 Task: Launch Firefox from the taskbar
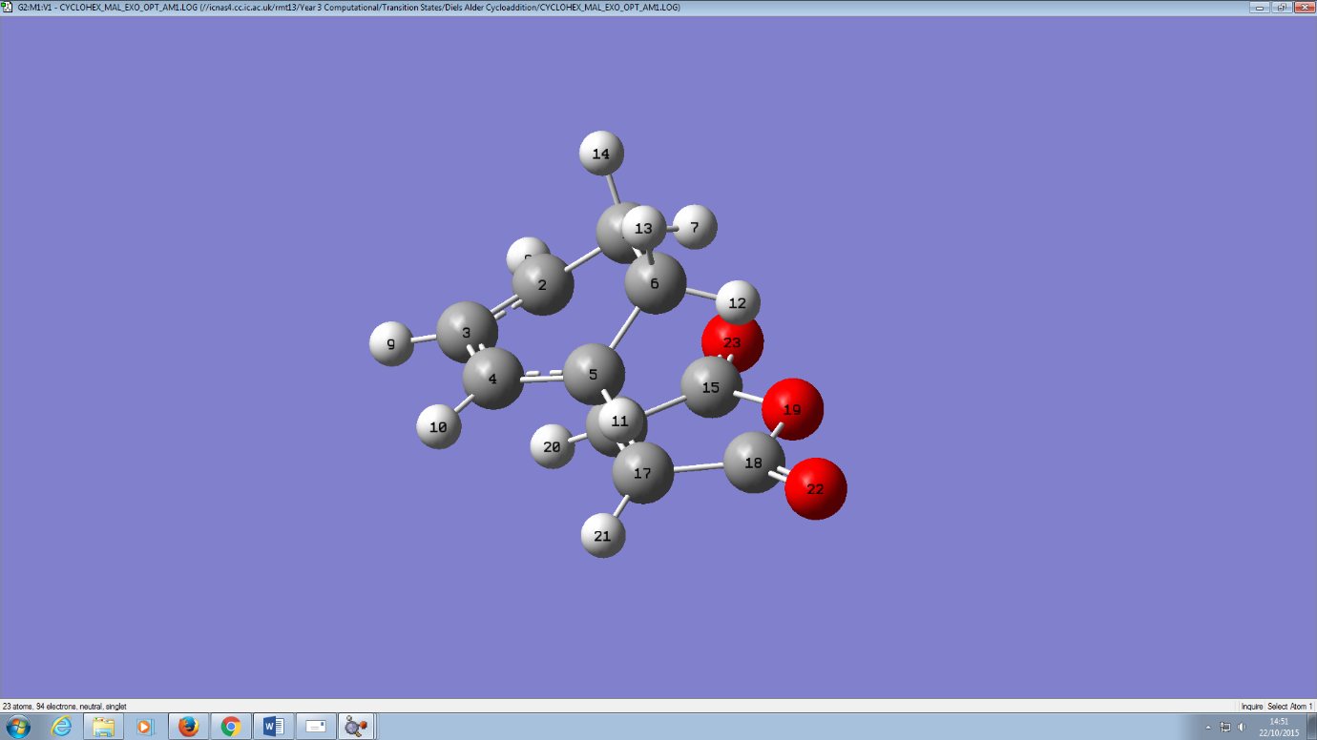click(188, 727)
